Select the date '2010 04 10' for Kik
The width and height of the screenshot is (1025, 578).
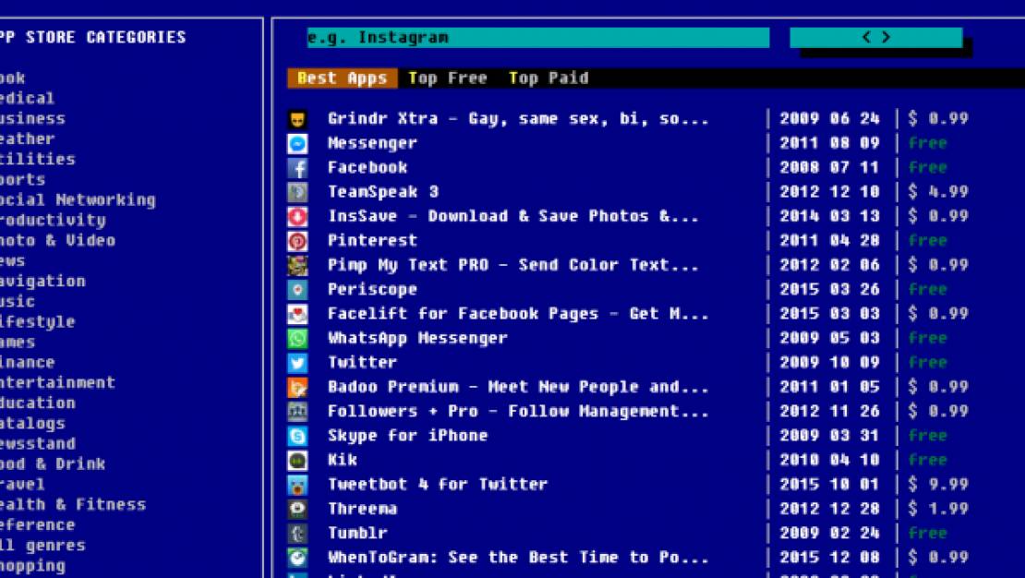(x=829, y=461)
